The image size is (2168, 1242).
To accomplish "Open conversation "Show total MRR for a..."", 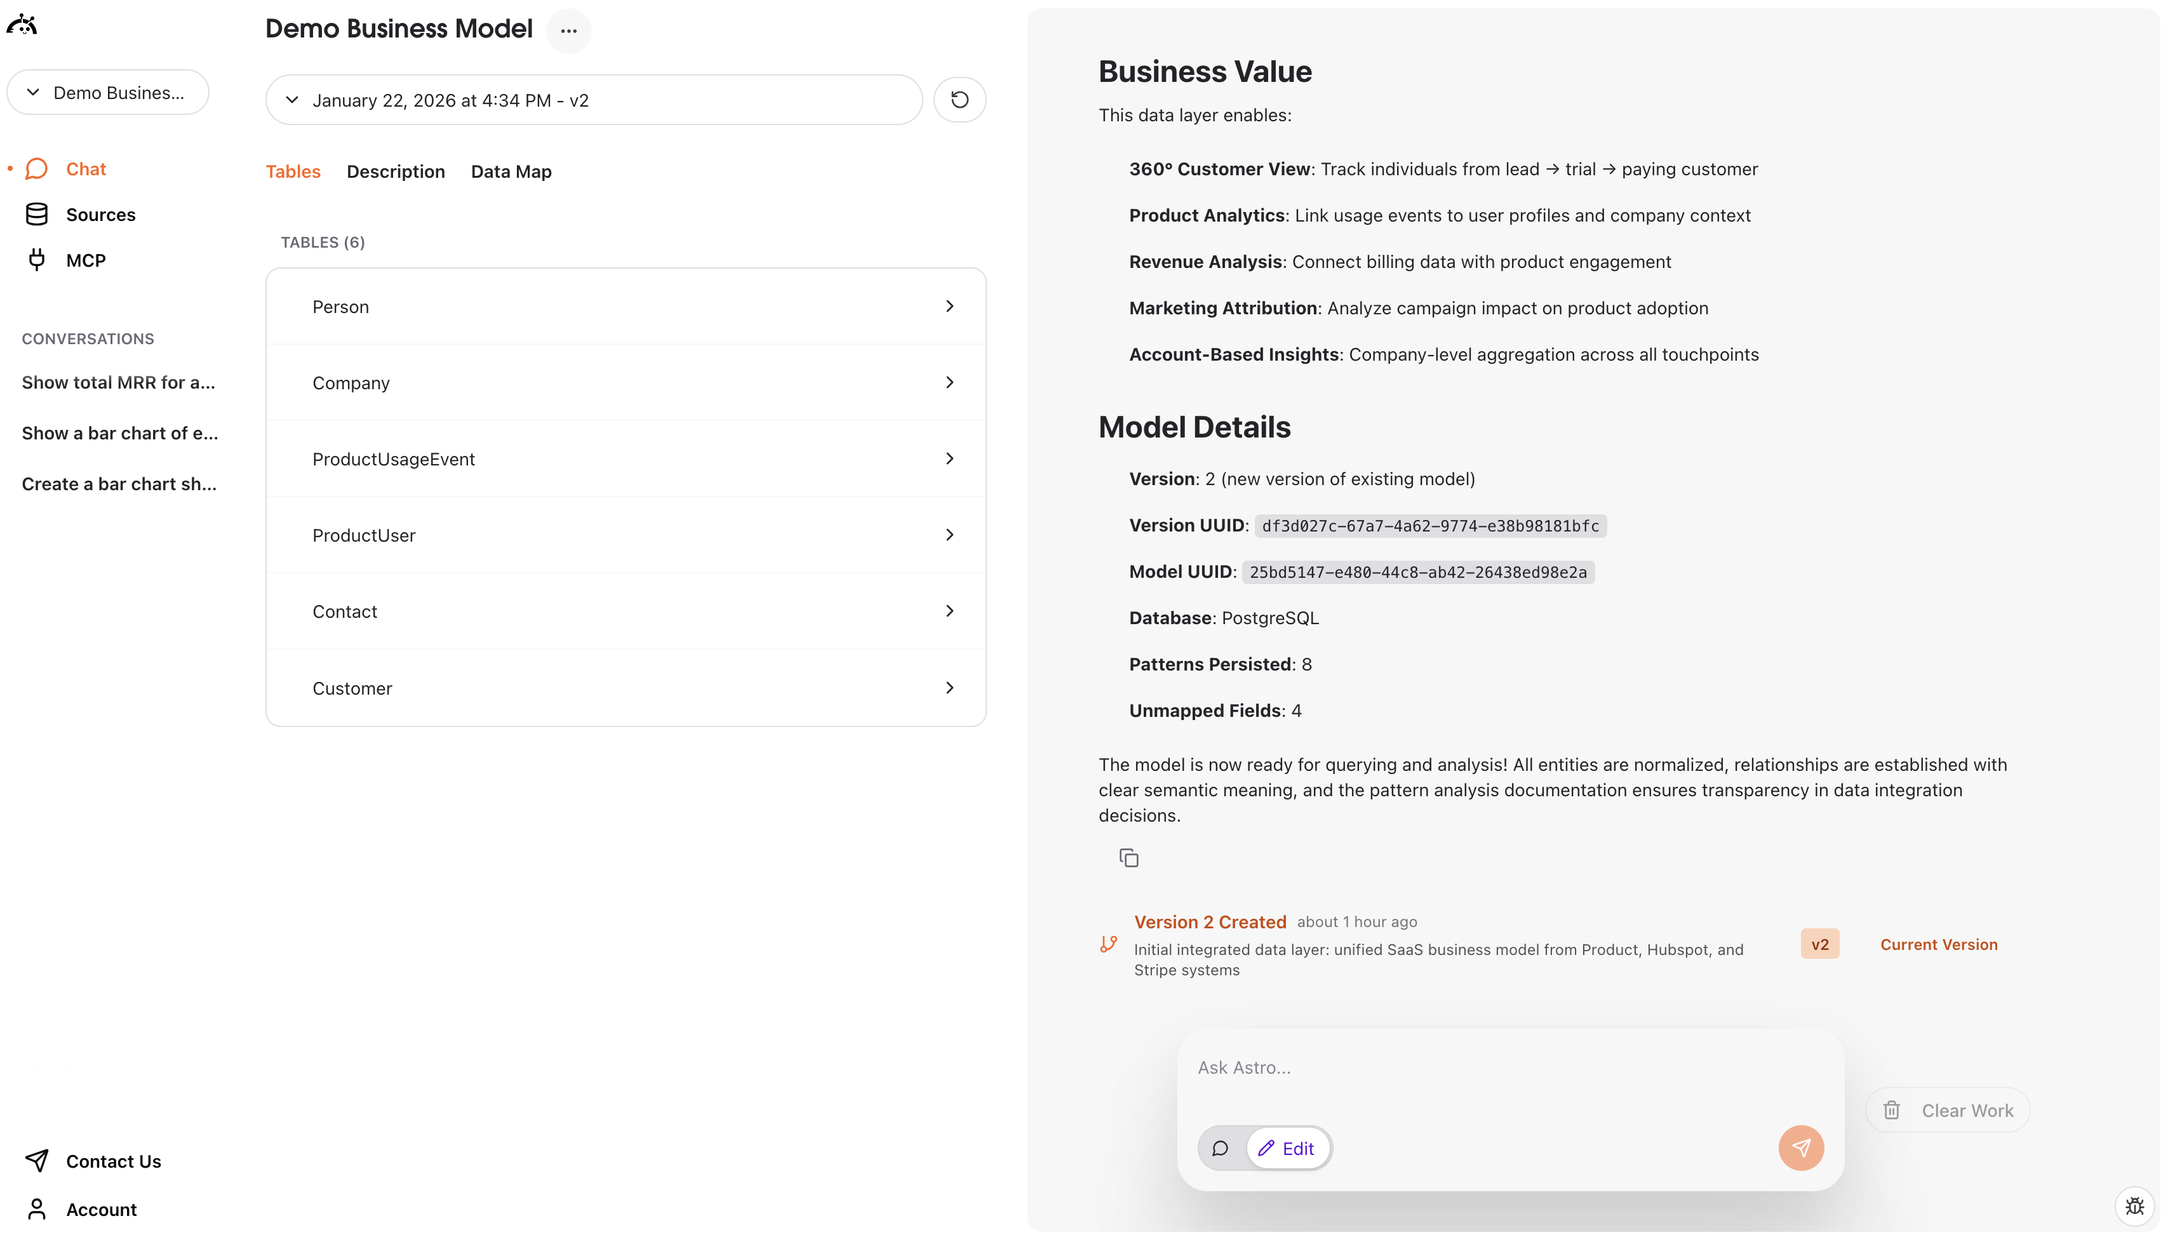I will click(119, 383).
